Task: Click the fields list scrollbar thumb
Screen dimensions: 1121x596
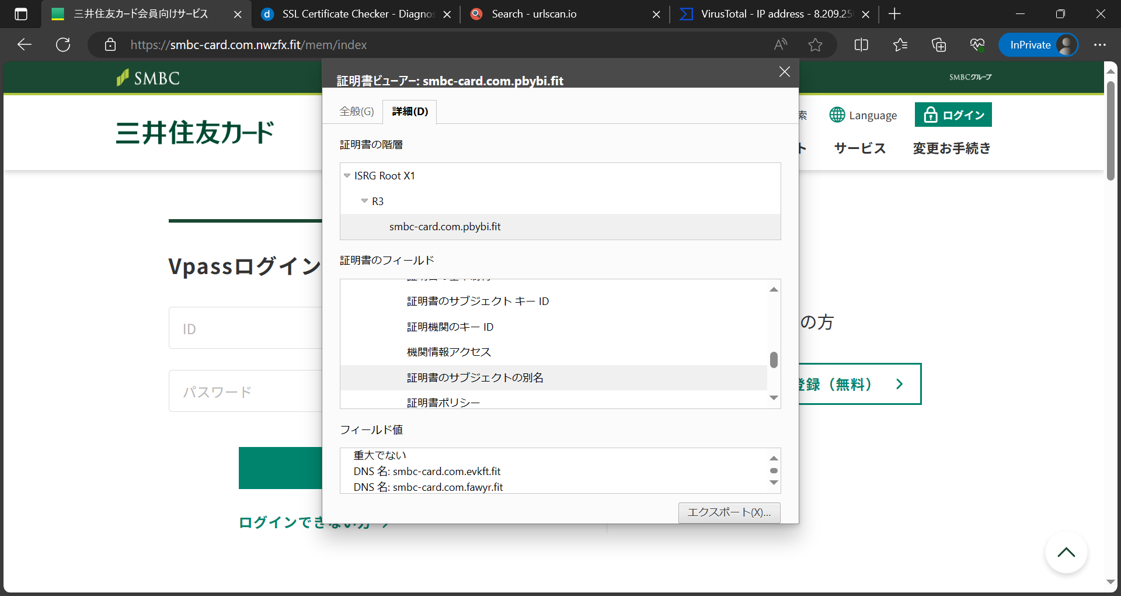Action: [774, 359]
